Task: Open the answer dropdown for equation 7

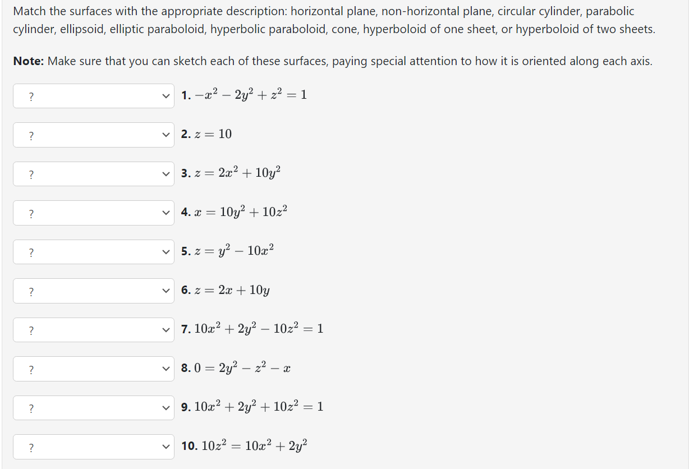Action: click(x=93, y=329)
